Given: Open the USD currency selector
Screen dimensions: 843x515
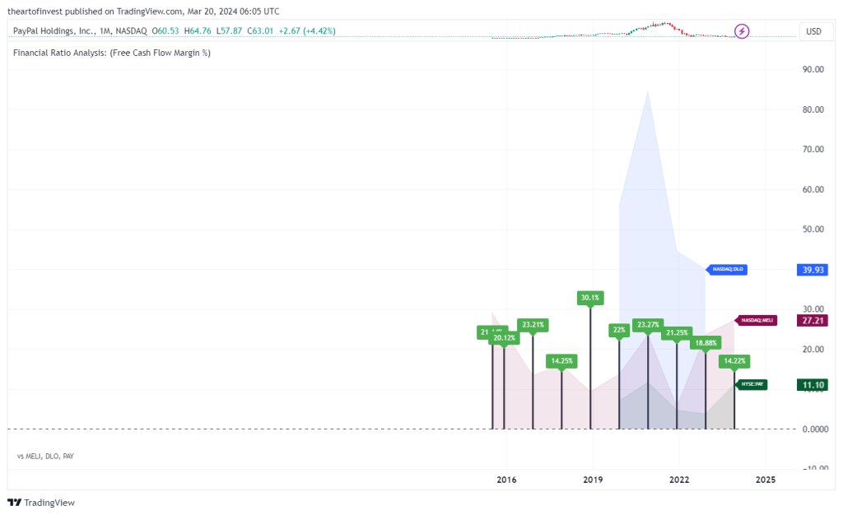Looking at the screenshot, I should pos(813,31).
